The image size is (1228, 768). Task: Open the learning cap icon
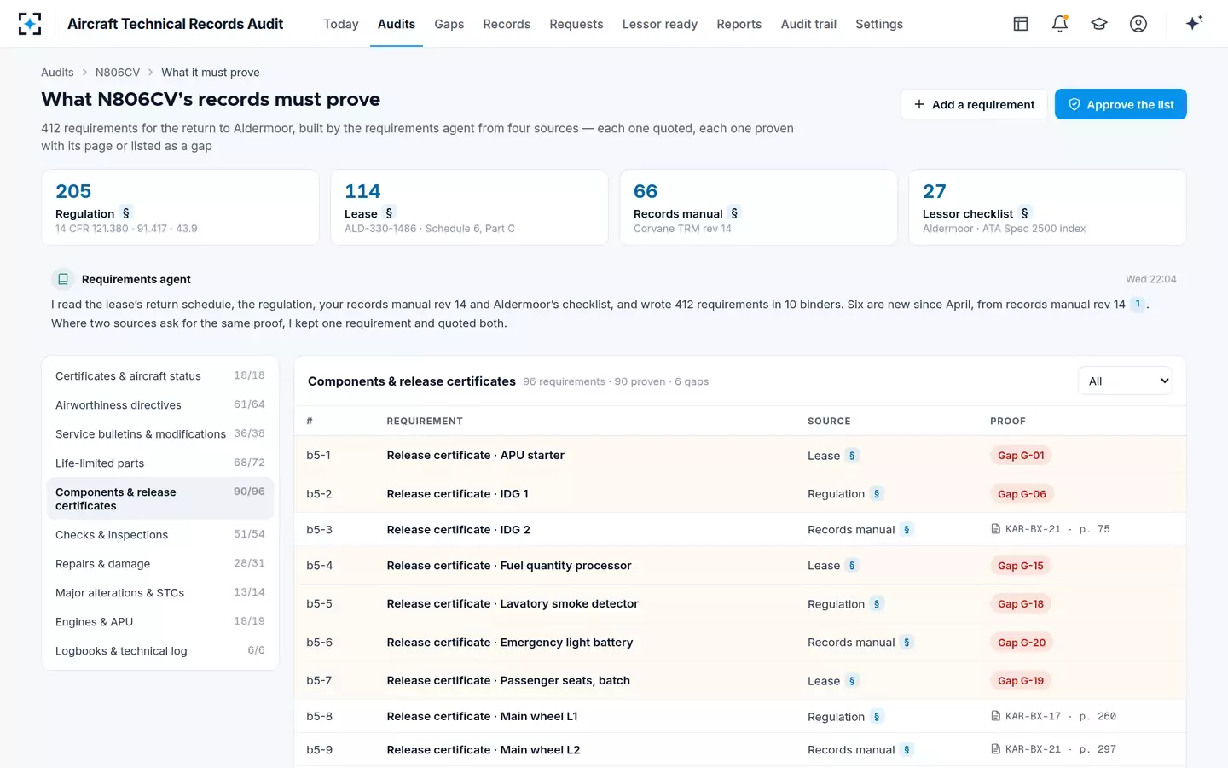click(x=1099, y=24)
